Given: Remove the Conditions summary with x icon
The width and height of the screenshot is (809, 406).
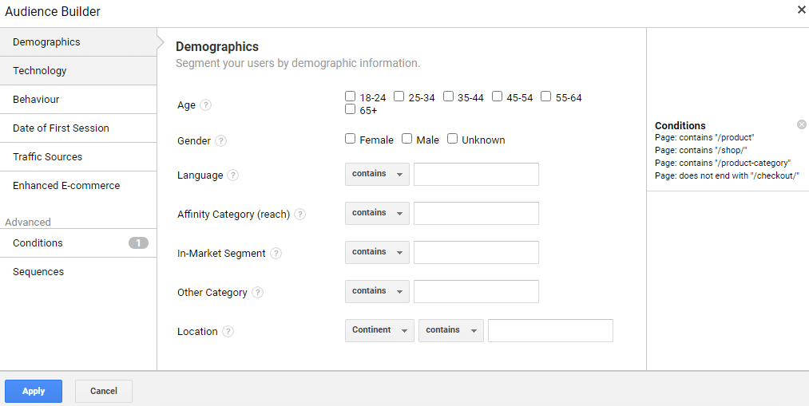Looking at the screenshot, I should (x=802, y=124).
